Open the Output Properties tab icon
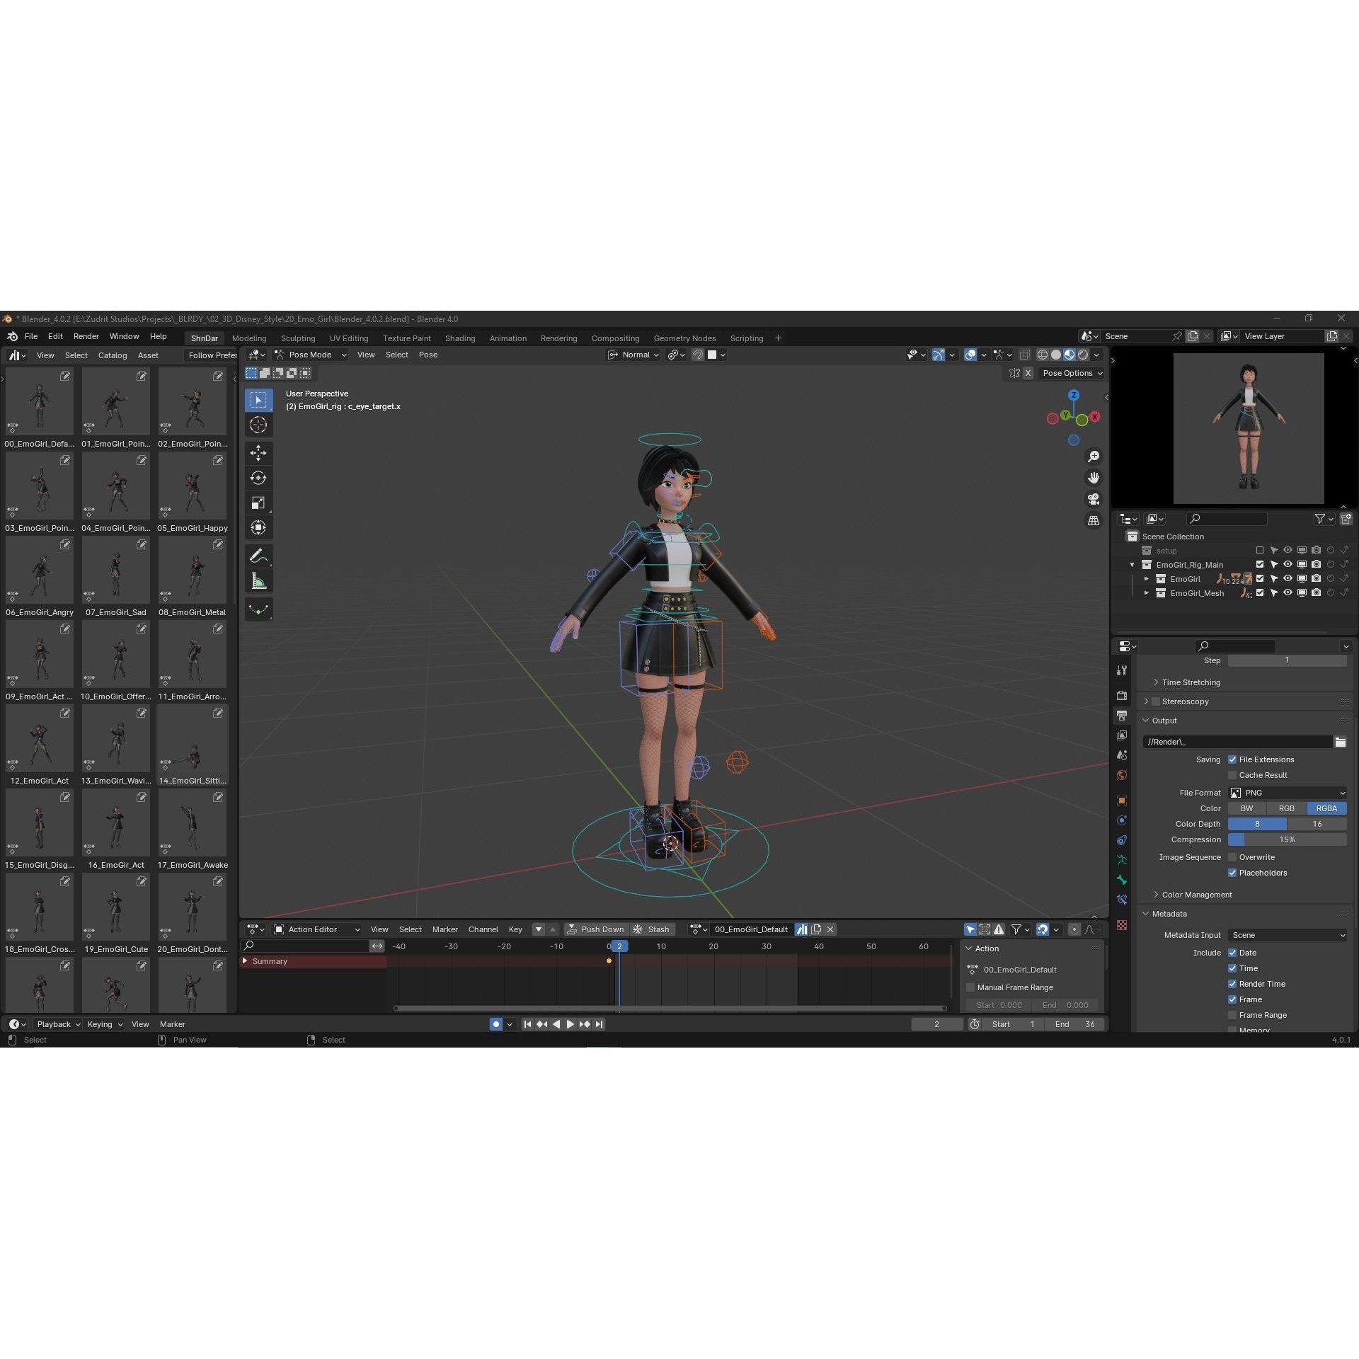Viewport: 1359px width, 1359px height. coord(1122,716)
